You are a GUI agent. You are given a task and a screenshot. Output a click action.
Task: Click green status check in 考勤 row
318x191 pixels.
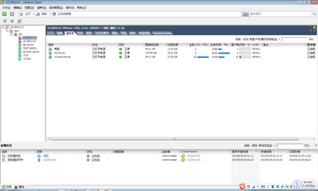tap(120, 49)
